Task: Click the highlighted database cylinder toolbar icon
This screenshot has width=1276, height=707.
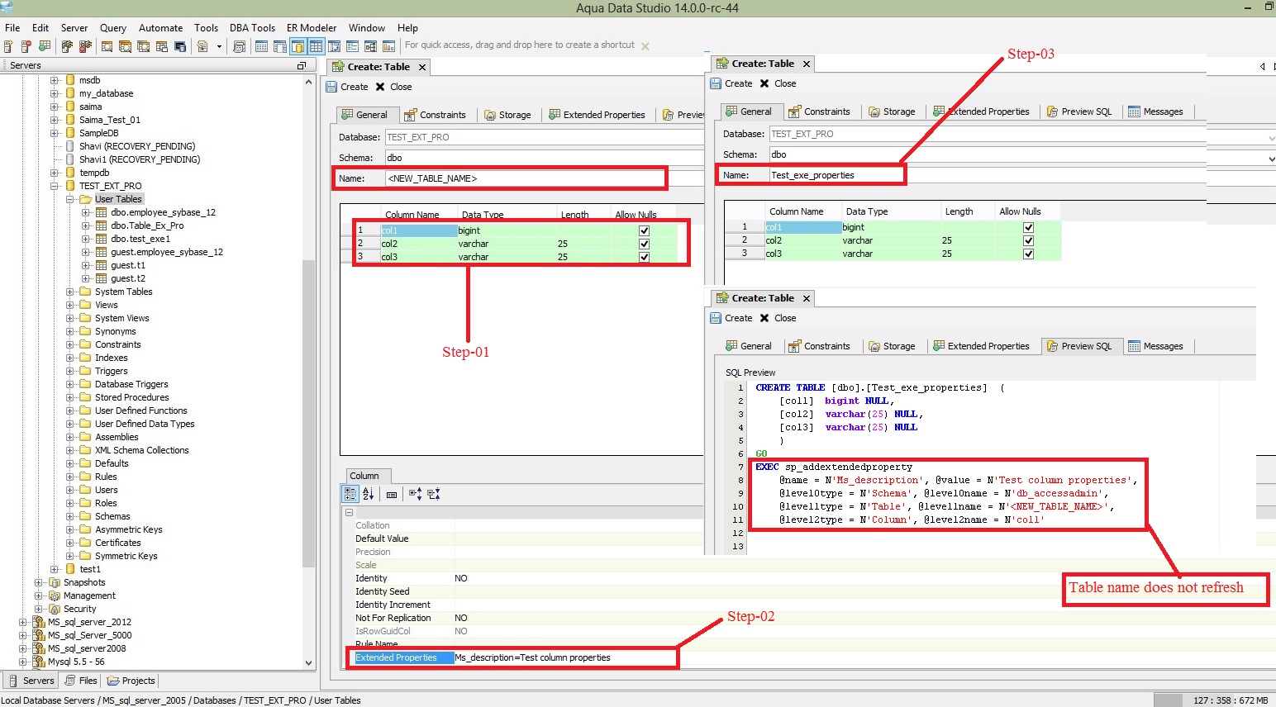Action: pyautogui.click(x=298, y=46)
